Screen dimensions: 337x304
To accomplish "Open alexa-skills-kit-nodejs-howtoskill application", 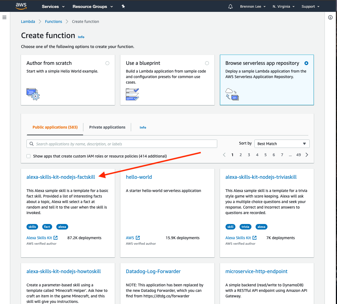I will (x=63, y=271).
